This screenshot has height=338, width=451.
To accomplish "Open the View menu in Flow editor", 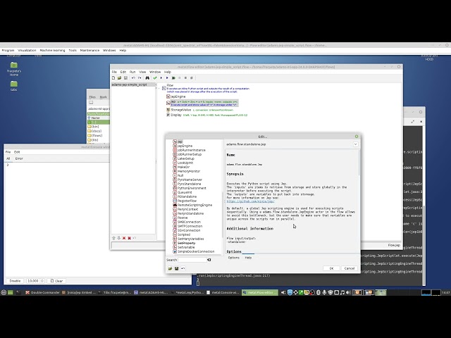I will pyautogui.click(x=142, y=72).
